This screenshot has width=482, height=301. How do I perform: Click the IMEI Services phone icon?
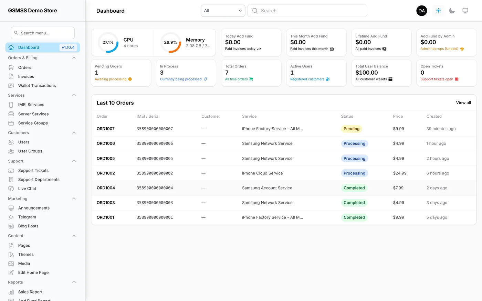click(11, 105)
